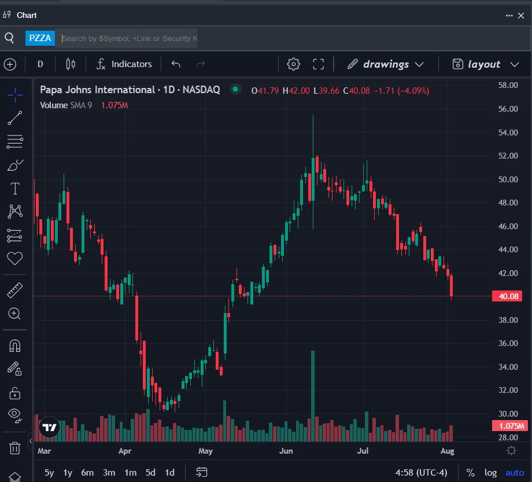Screen dimensions: 532x482
Task: Click the drawings pencil icon
Action: pos(353,64)
